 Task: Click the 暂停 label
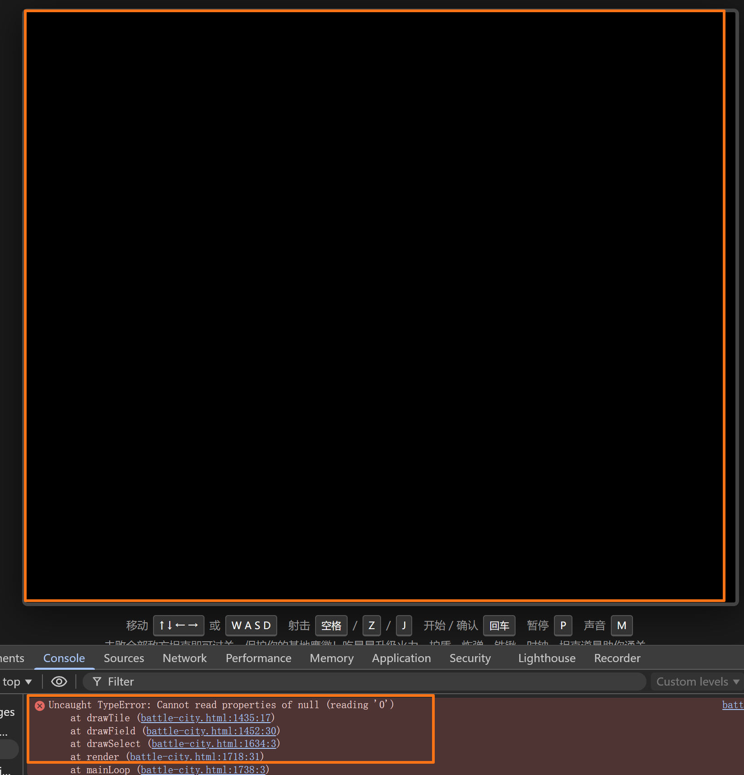pos(538,626)
